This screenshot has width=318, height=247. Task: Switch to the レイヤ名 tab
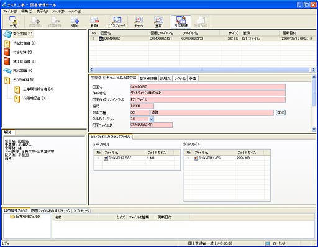point(179,78)
